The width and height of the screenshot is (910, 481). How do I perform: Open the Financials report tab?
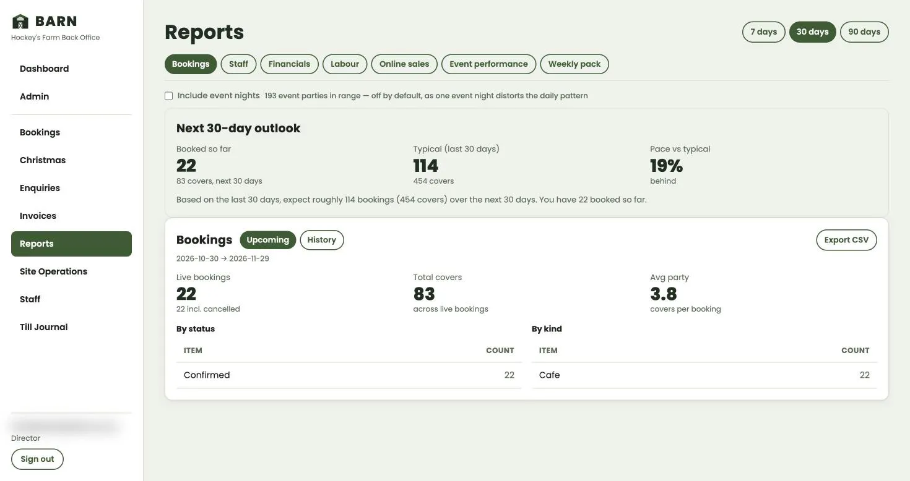click(x=289, y=64)
